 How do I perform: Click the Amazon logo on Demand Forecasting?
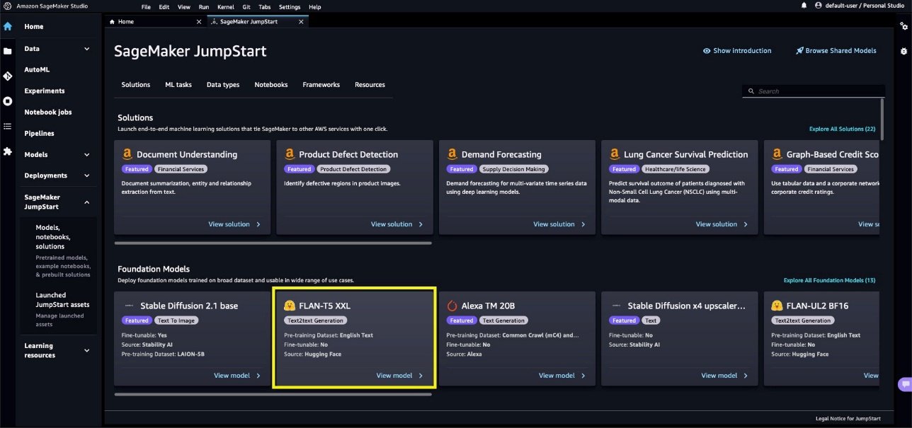[451, 154]
